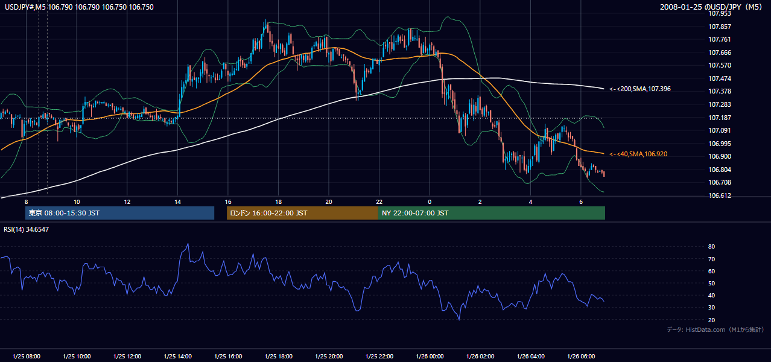Image resolution: width=771 pixels, height=362 pixels.
Task: Click the 106.900 price axis label
Action: [720, 156]
